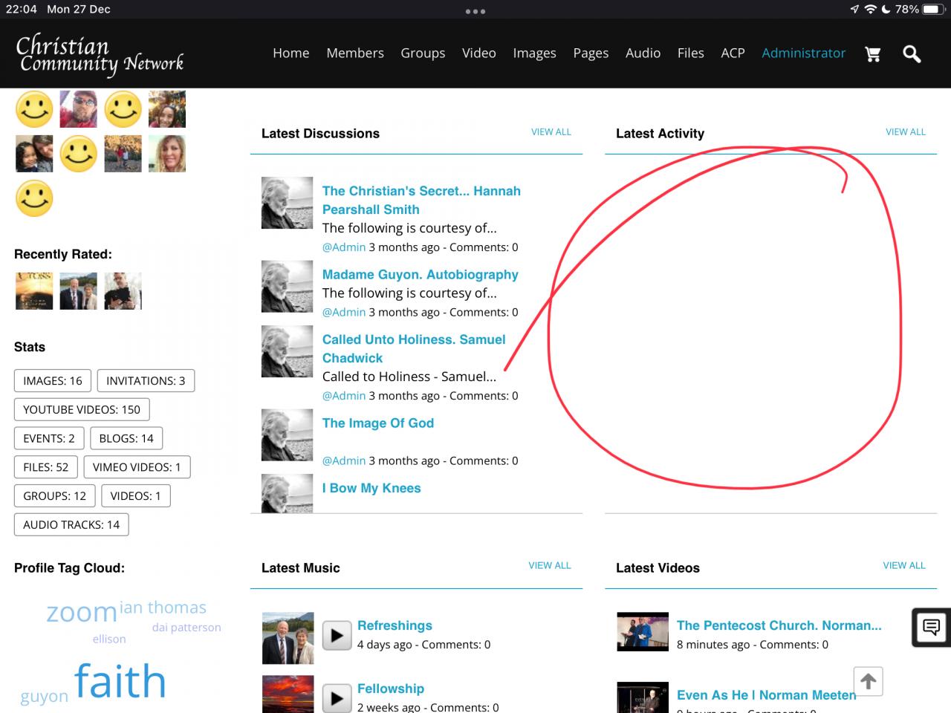Open author avatar beside The Image Of God
The image size is (951, 713).
pos(287,434)
